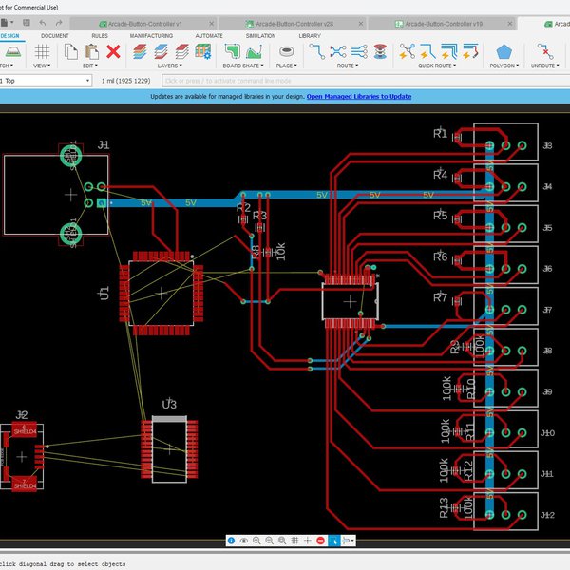Image resolution: width=570 pixels, height=570 pixels.
Task: Click the command line input field
Action: [366, 81]
